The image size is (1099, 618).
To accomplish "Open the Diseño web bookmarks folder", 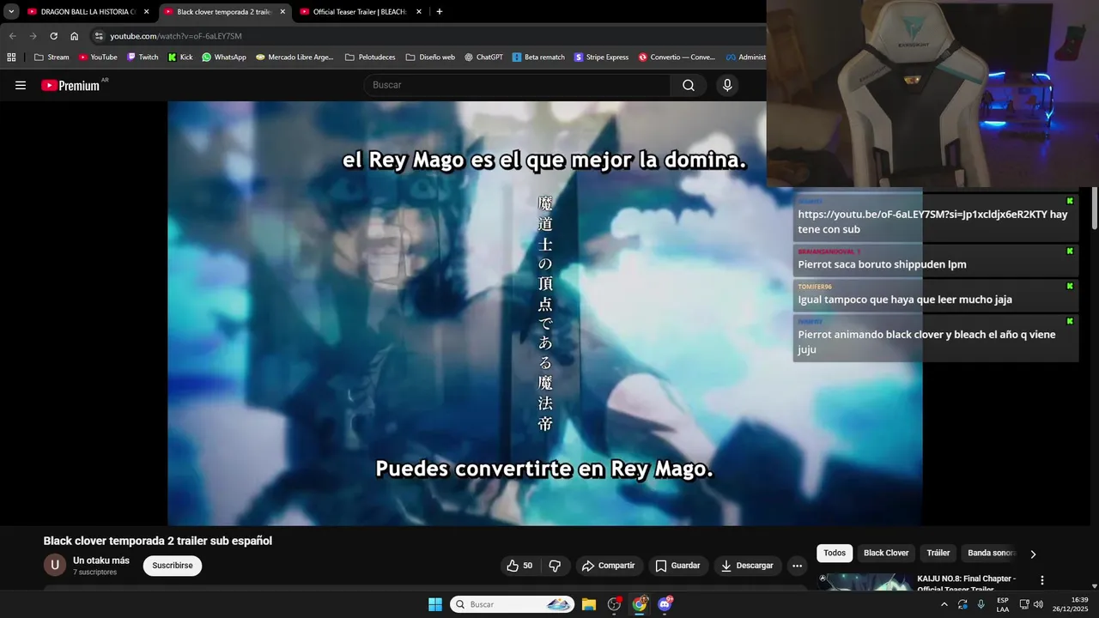I will tap(430, 57).
